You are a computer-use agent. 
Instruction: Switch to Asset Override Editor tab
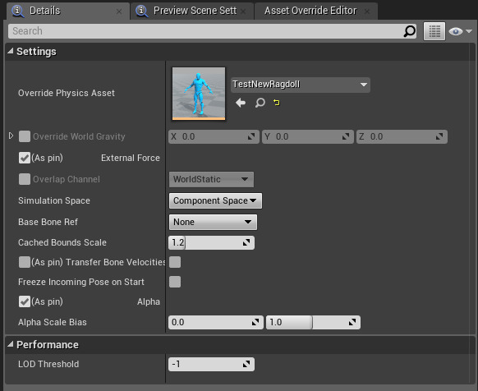click(316, 11)
